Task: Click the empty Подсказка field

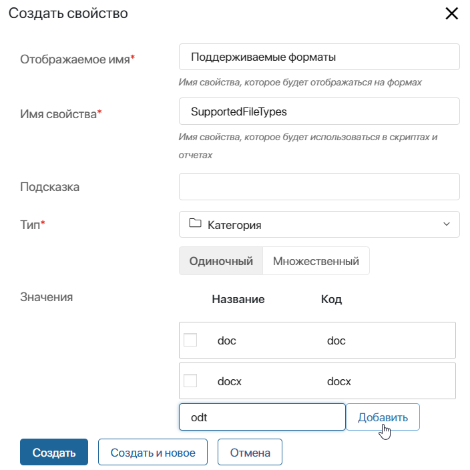Action: pos(319,187)
